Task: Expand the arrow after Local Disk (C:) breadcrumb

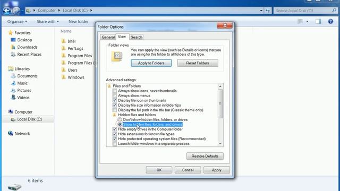Action: 91,11
